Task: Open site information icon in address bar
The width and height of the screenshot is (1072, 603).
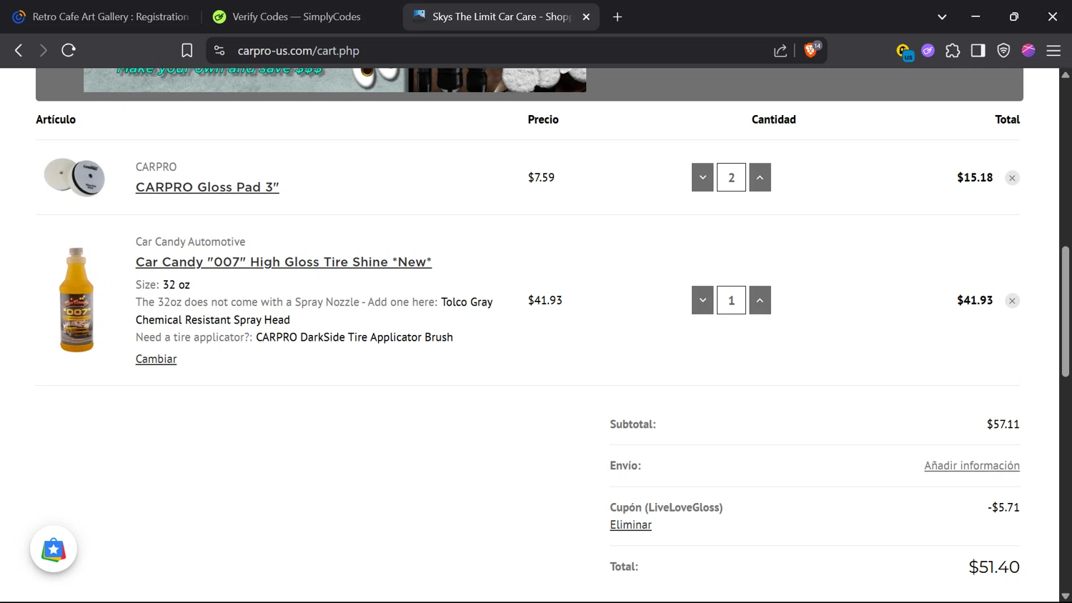Action: tap(219, 51)
